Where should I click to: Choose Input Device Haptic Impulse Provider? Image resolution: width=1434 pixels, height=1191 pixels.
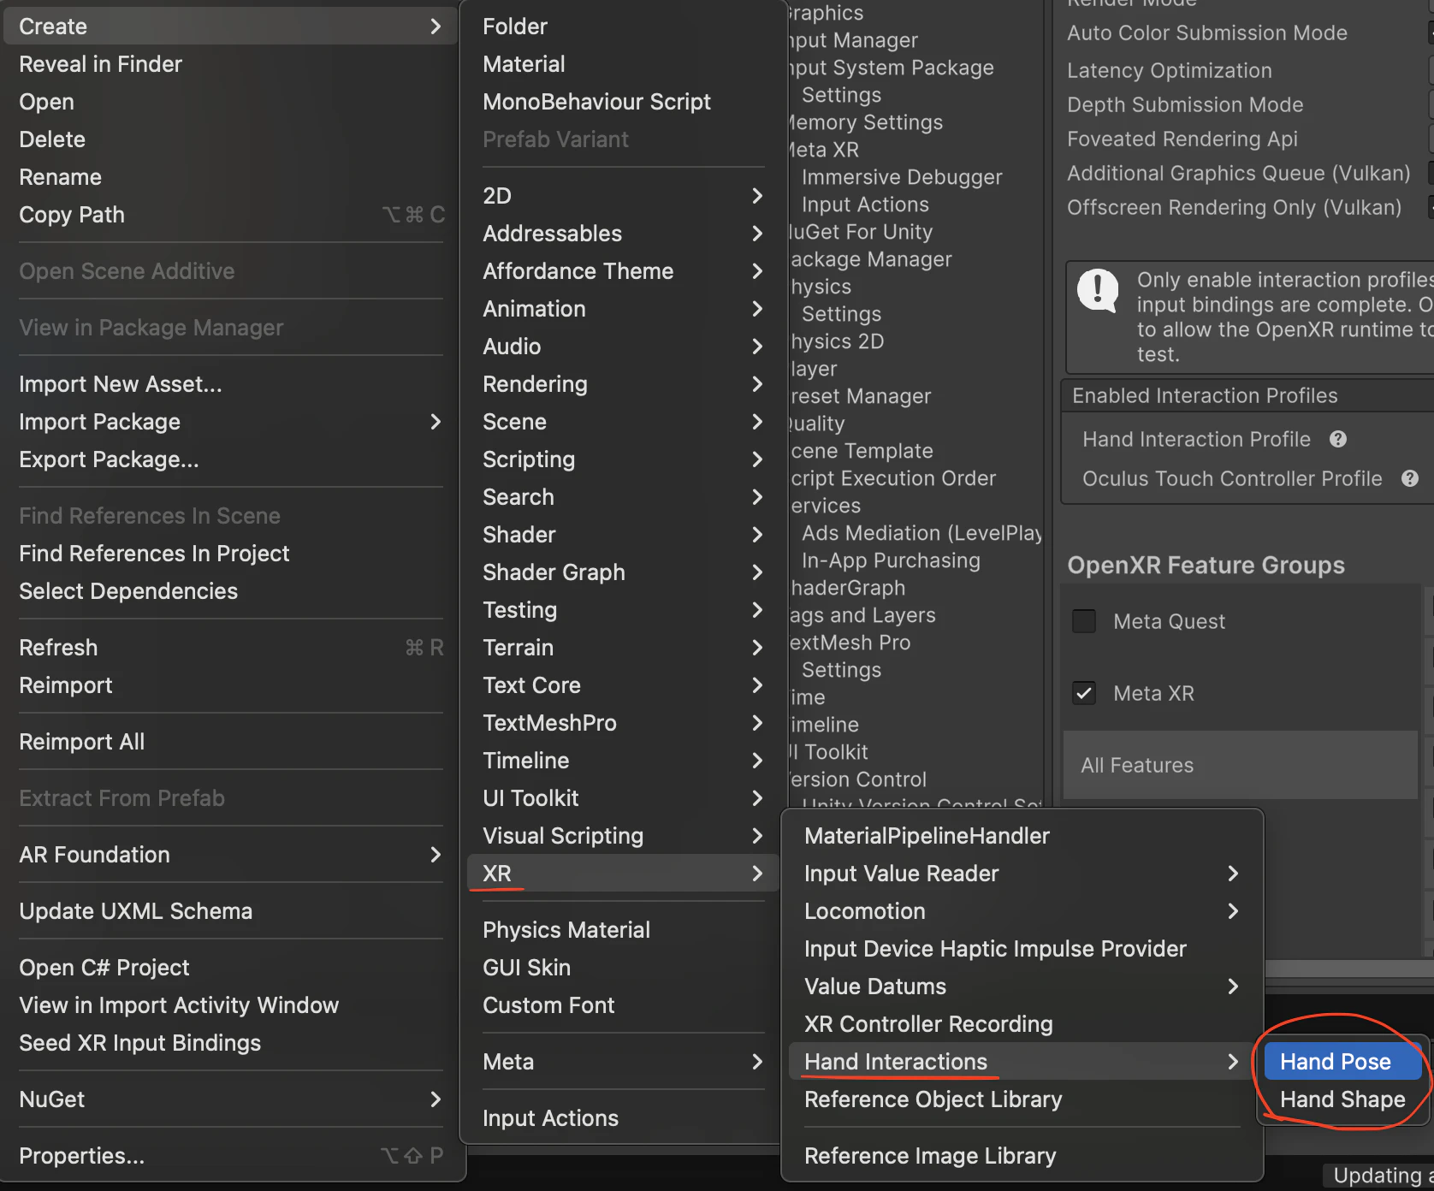coord(1022,949)
